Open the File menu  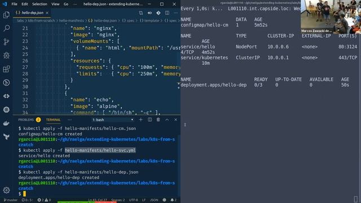(x=14, y=4)
